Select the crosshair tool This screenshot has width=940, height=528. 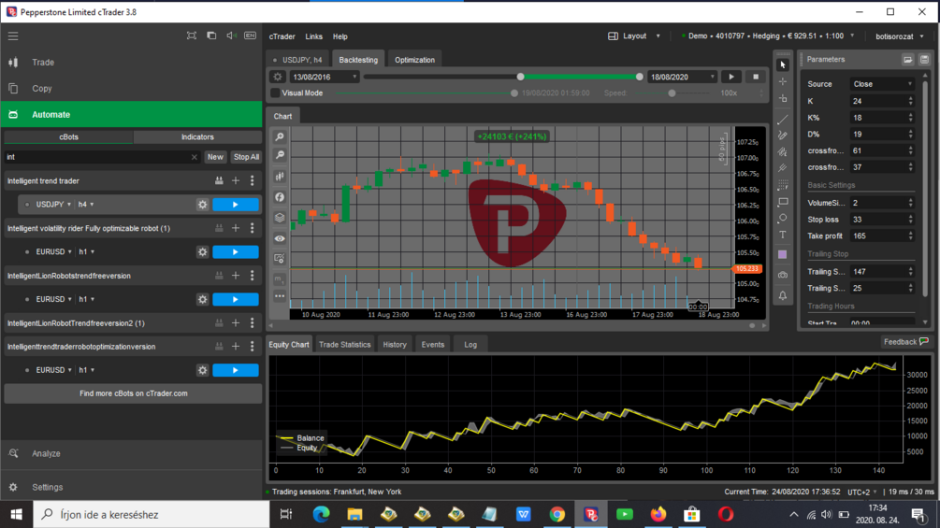pos(783,81)
